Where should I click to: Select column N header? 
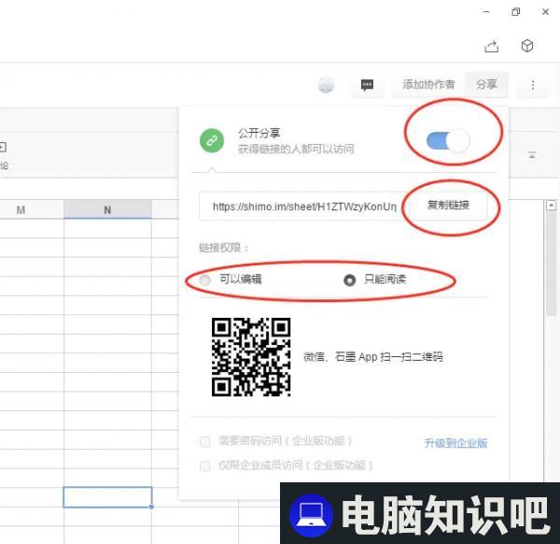[x=107, y=209]
